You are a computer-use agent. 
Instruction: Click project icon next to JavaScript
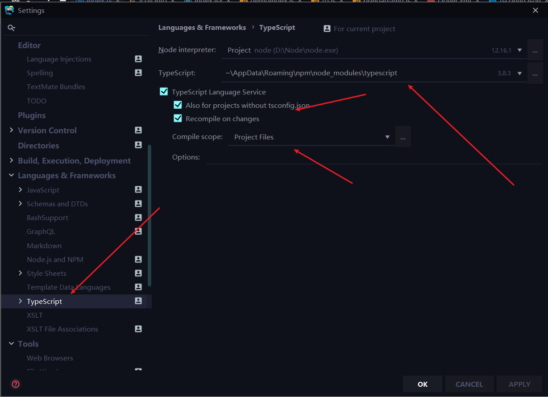(138, 190)
